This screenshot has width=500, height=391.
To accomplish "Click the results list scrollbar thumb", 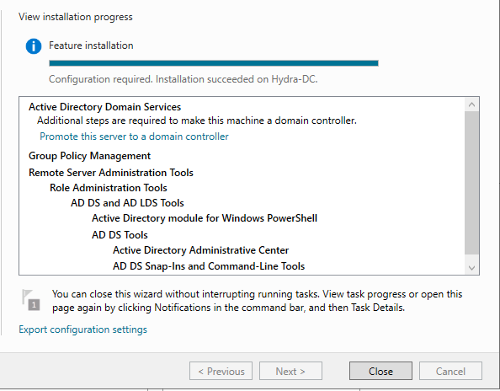I will [472, 183].
